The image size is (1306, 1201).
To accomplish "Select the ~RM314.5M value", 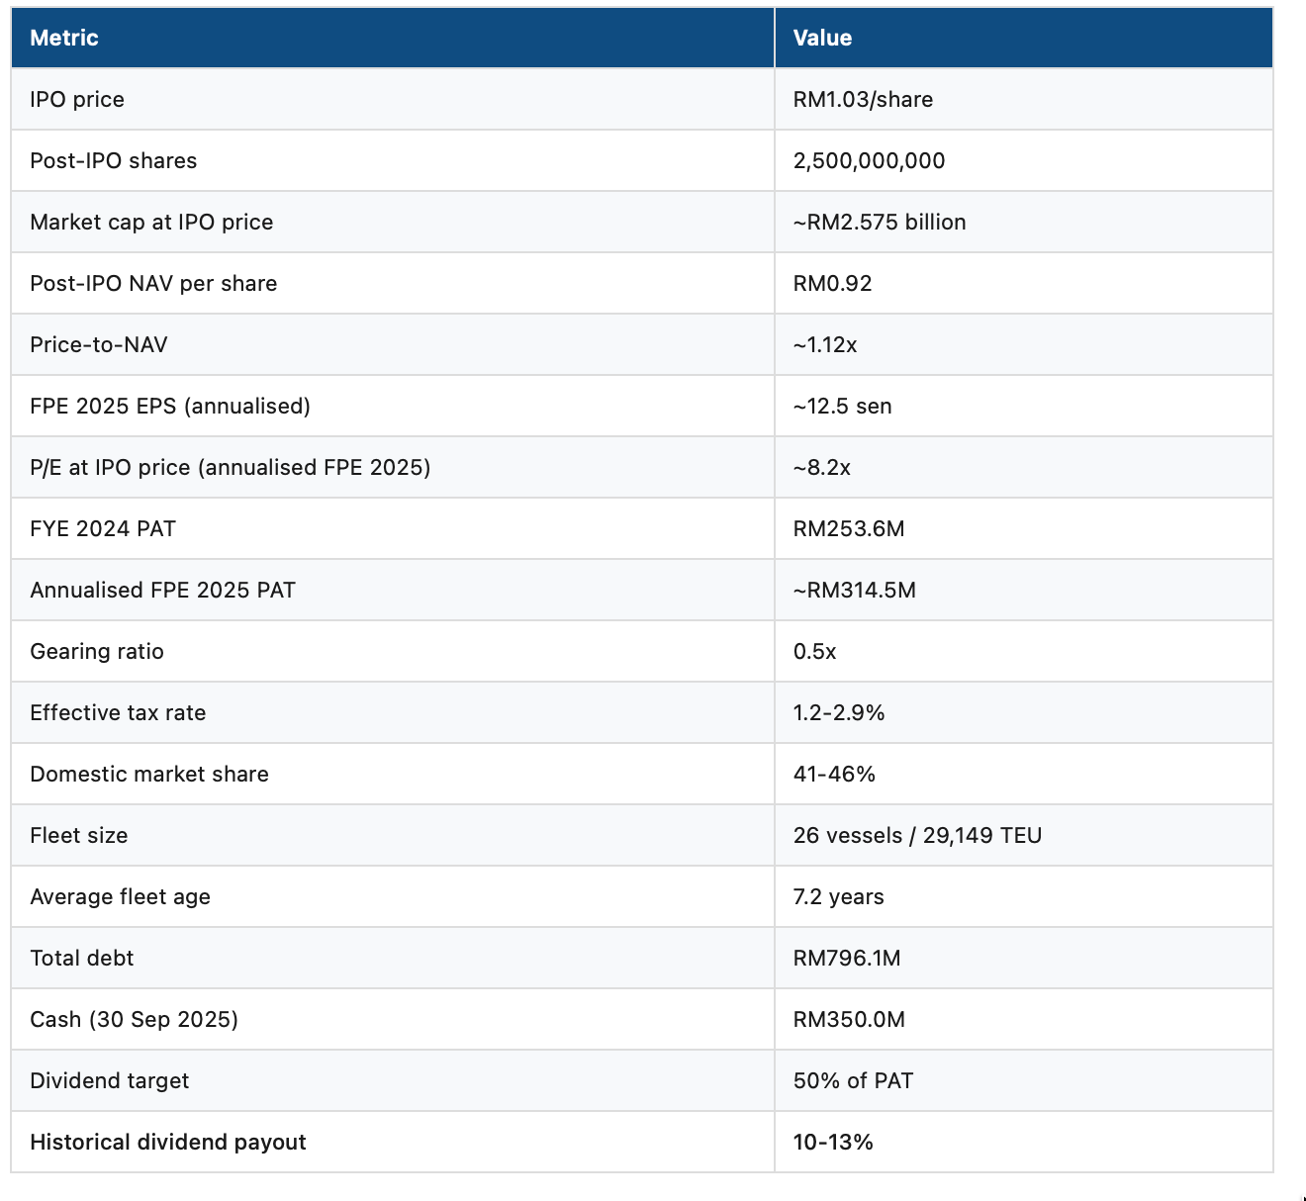I will (855, 590).
